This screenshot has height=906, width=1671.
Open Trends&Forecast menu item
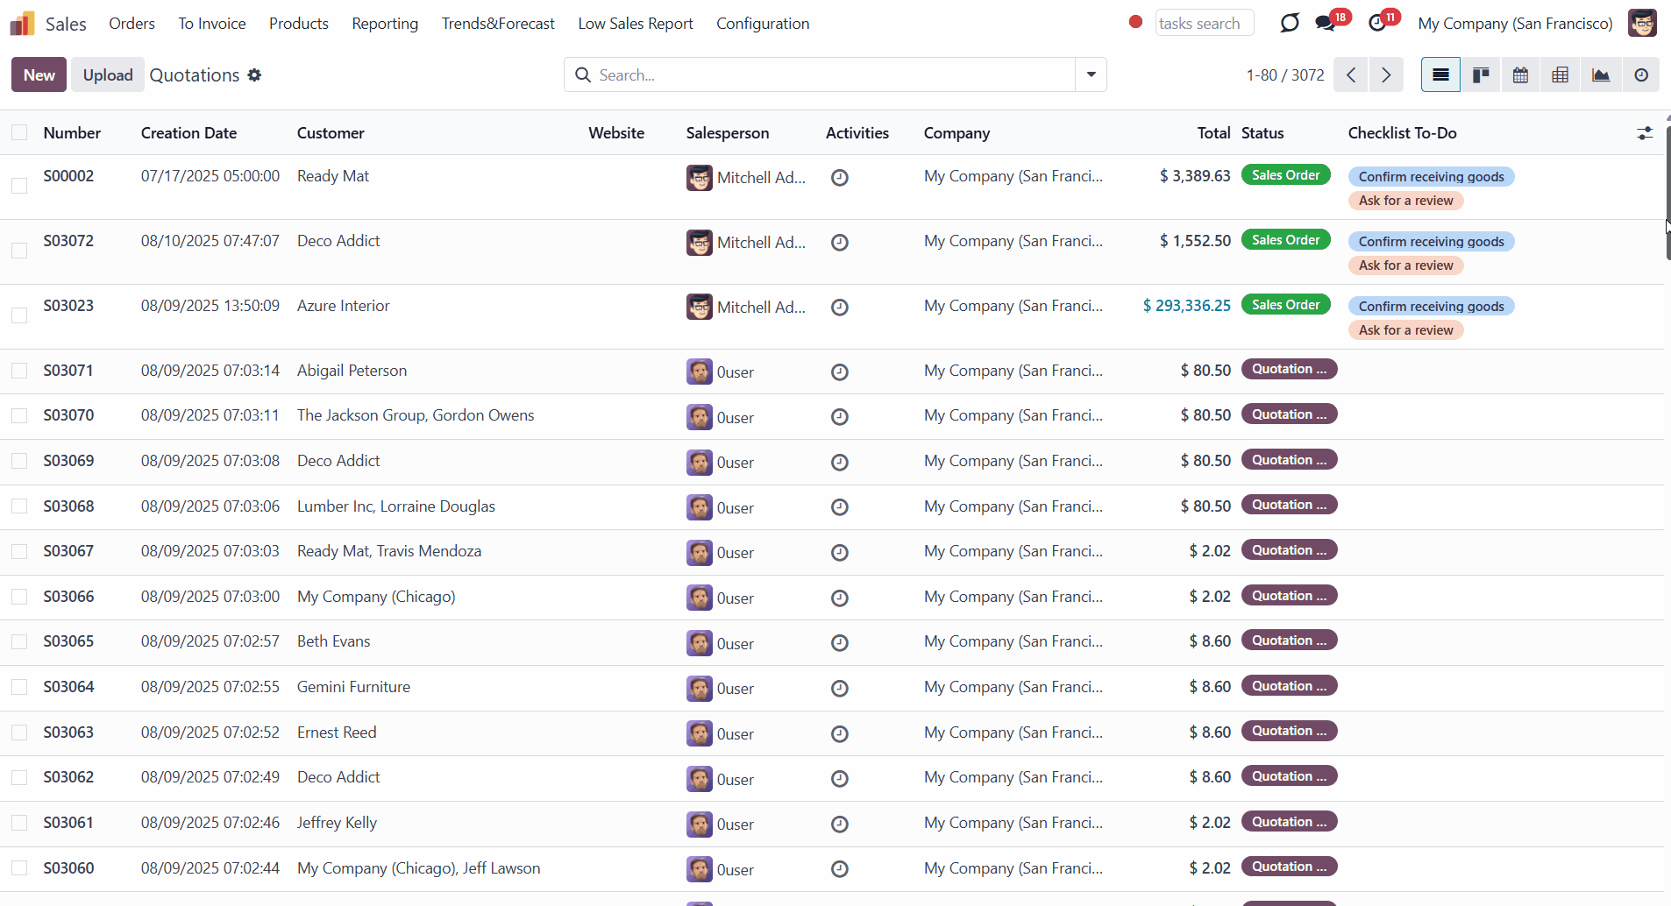click(498, 24)
